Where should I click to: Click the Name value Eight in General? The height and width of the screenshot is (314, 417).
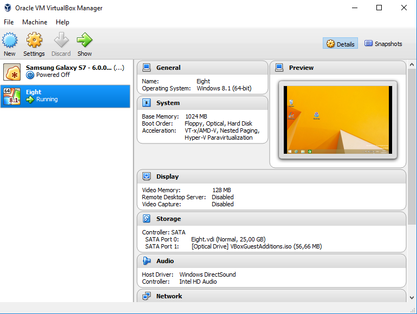pos(203,81)
